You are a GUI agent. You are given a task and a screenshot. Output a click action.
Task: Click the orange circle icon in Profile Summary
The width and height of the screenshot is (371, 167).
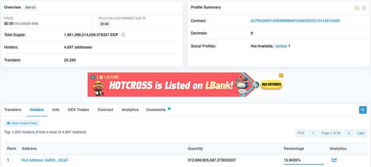(357, 8)
